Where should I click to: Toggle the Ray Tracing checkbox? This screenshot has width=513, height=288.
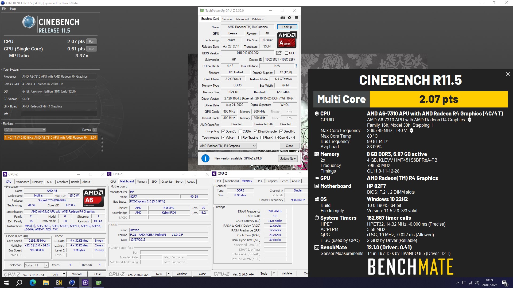(240, 138)
